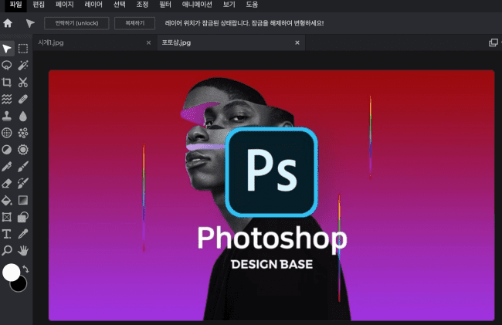Screen dimensions: 502x325
Task: Open the 필터 menu
Action: click(x=165, y=5)
